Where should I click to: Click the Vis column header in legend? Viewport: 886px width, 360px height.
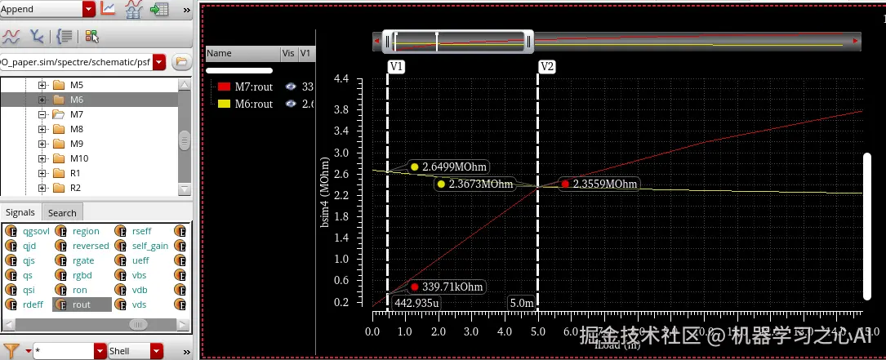click(x=288, y=53)
